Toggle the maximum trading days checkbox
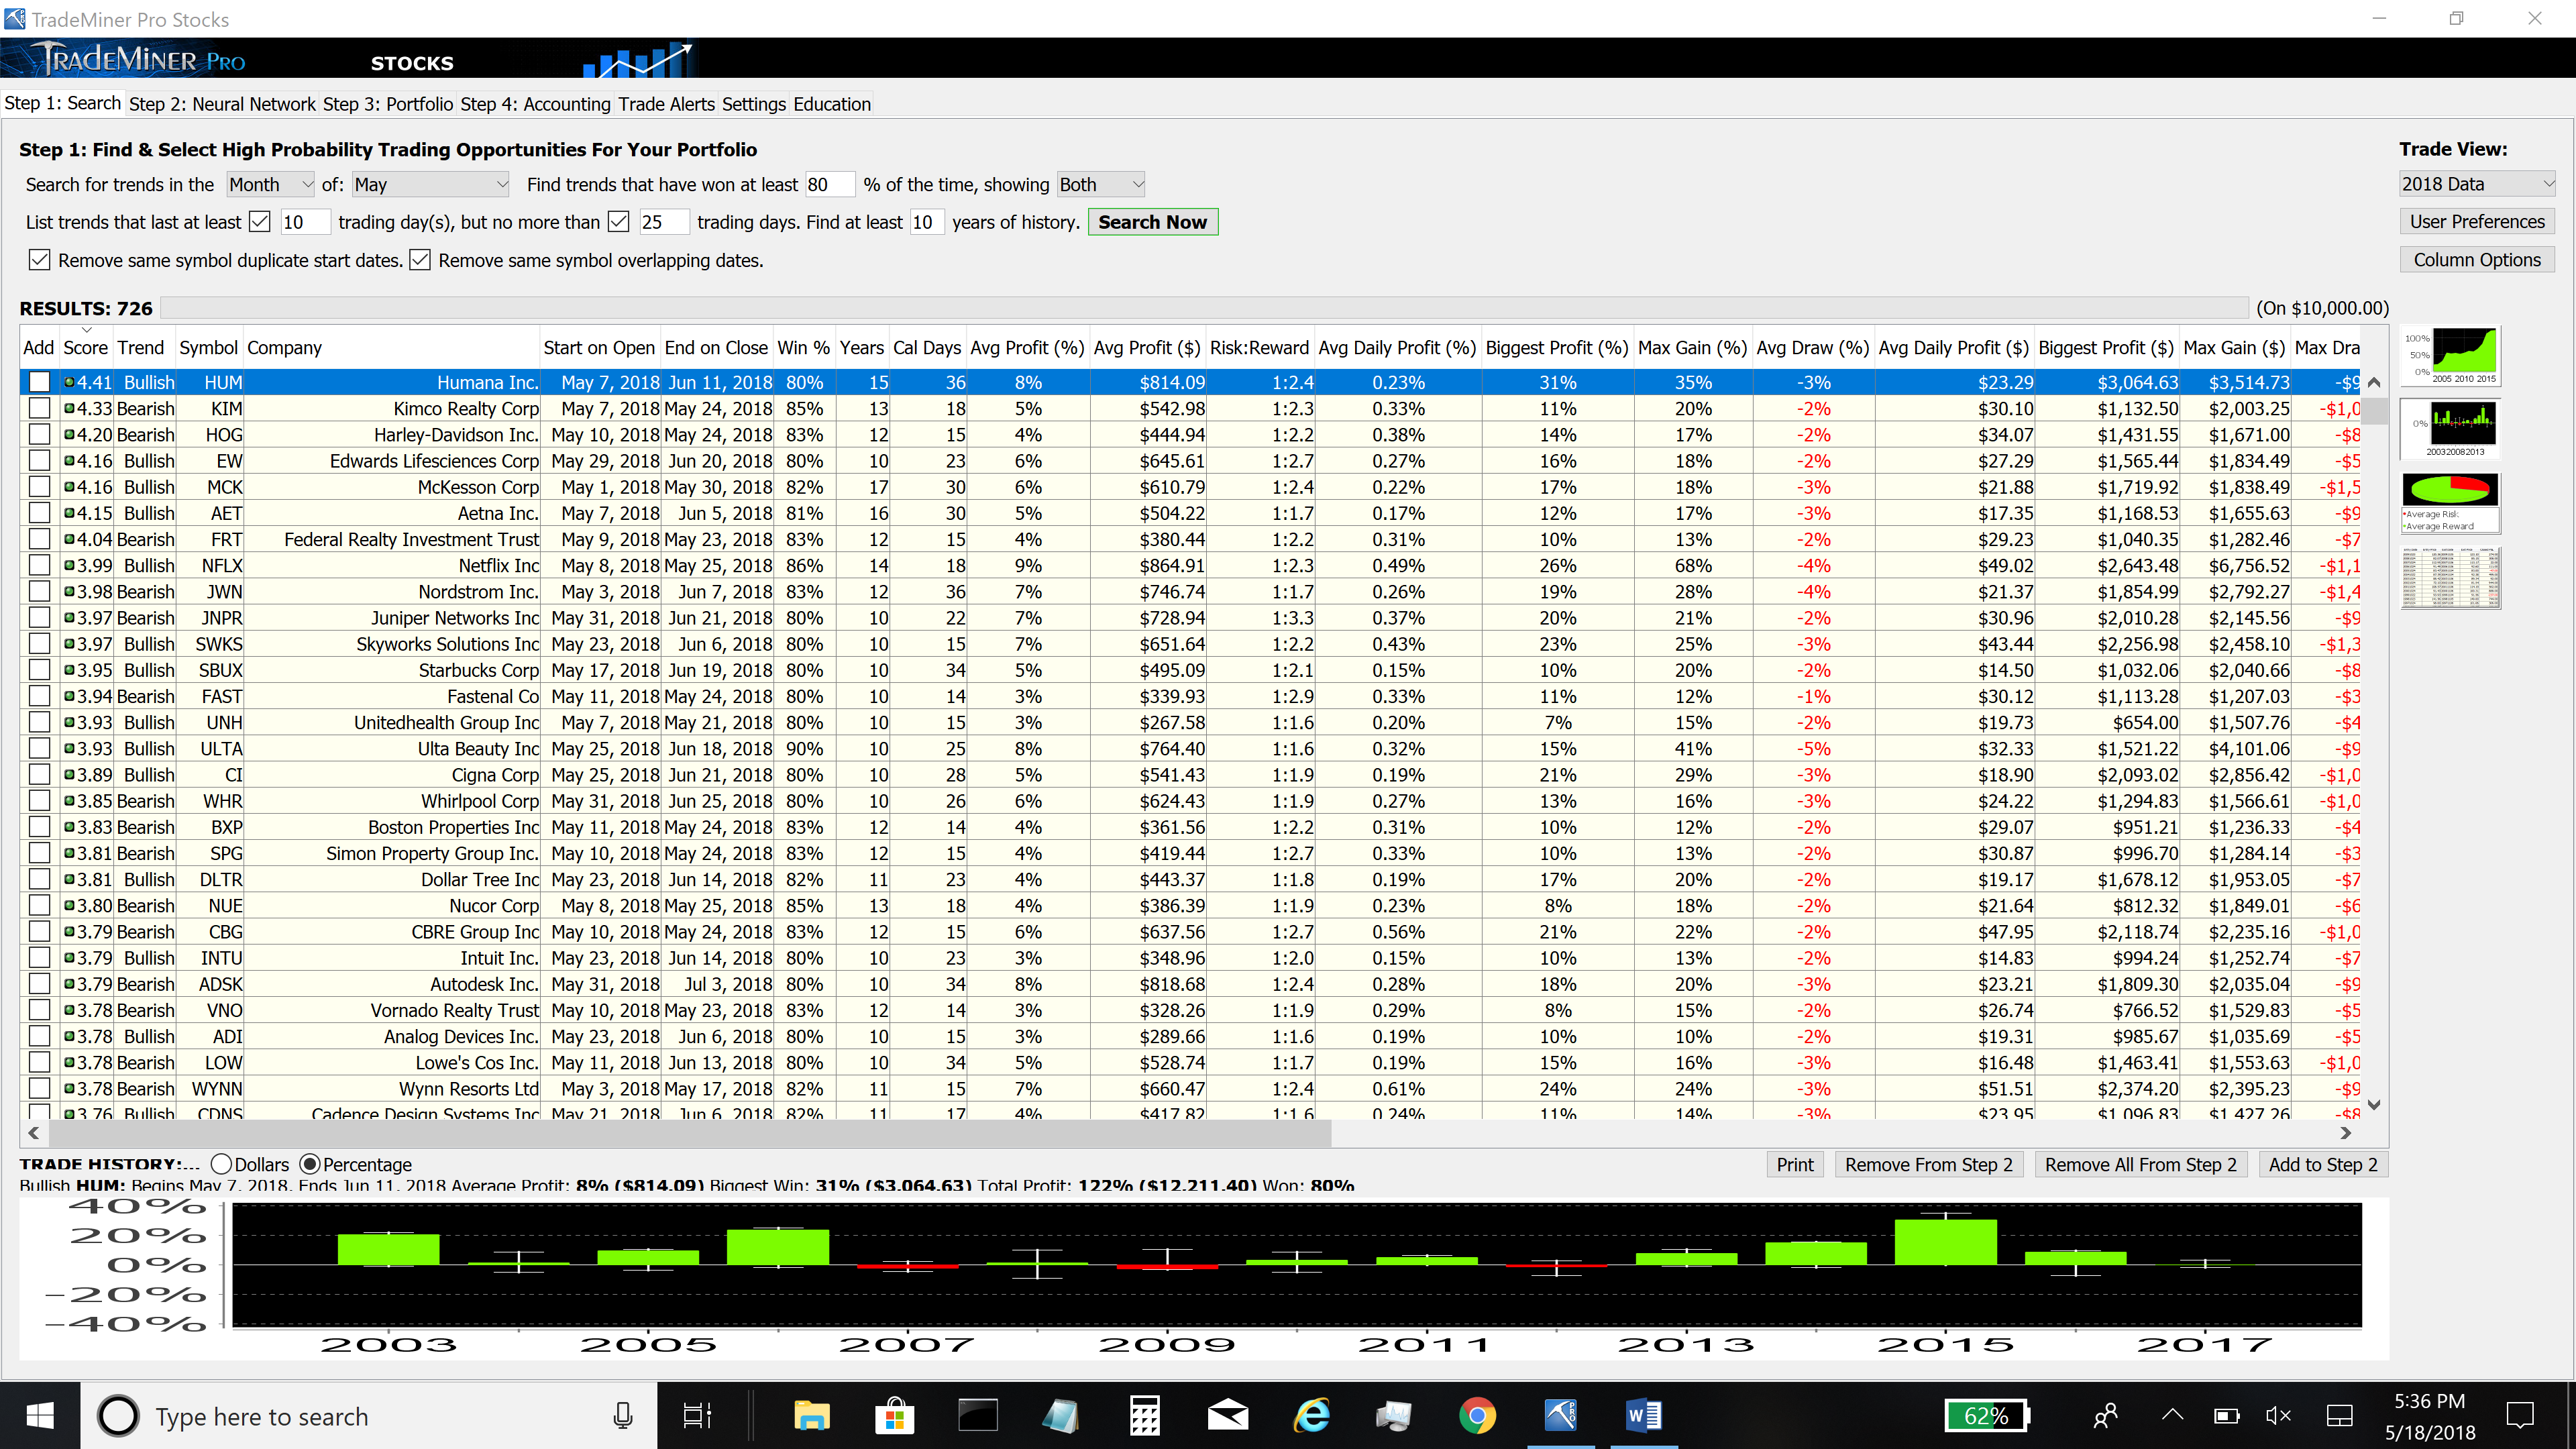Image resolution: width=2576 pixels, height=1449 pixels. [619, 221]
